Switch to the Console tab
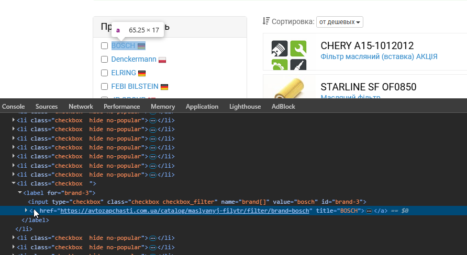Screen dimensions: 467x255 14,107
